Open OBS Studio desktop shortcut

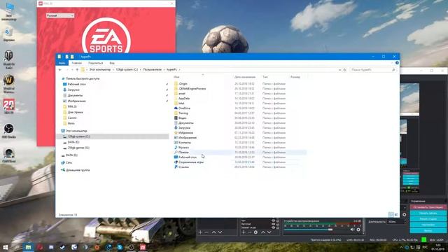9,131
